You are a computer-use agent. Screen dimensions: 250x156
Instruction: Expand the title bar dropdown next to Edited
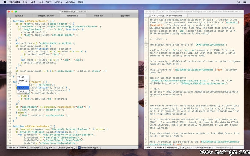pos(88,12)
